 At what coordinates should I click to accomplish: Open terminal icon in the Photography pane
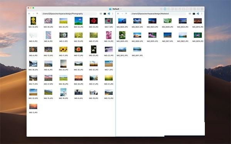click(105, 14)
